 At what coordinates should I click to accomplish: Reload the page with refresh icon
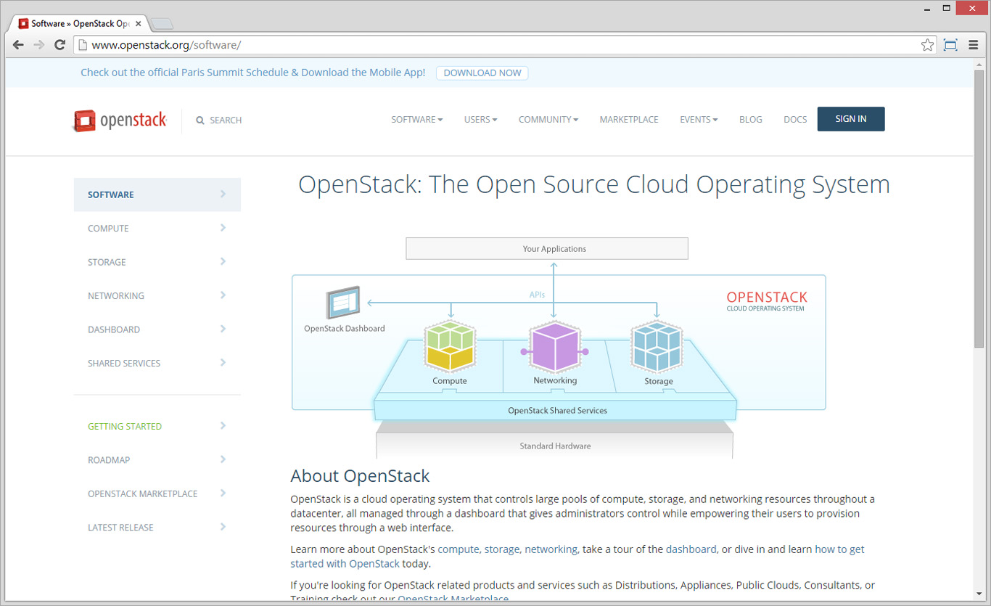[x=60, y=45]
